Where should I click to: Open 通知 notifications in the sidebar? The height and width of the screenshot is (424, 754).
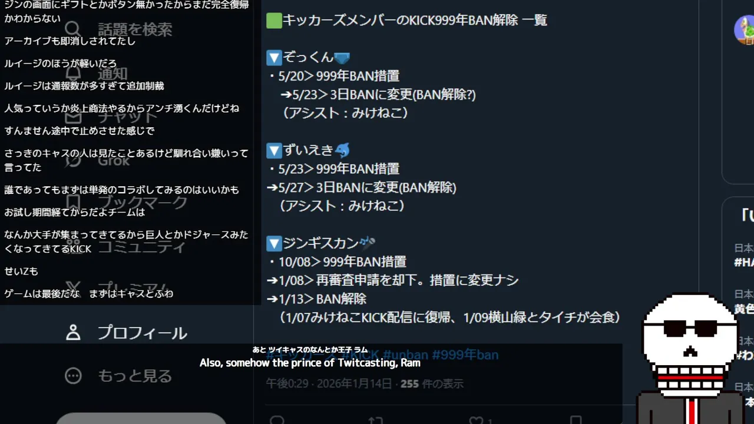(x=95, y=74)
